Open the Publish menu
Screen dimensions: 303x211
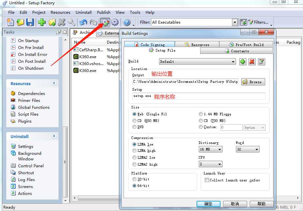point(104,12)
